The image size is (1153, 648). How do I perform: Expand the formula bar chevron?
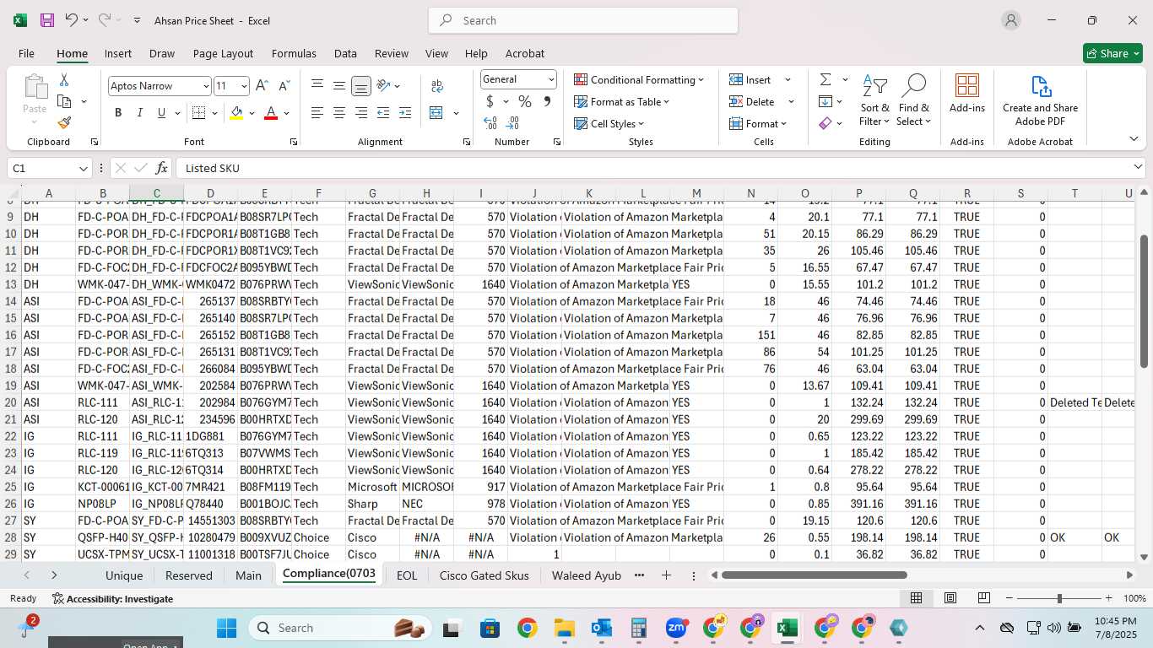1138,167
